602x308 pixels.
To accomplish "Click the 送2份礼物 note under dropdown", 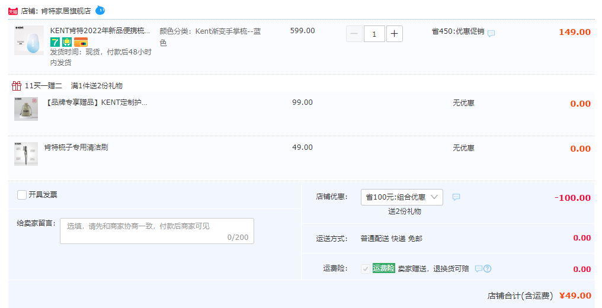I will [405, 211].
